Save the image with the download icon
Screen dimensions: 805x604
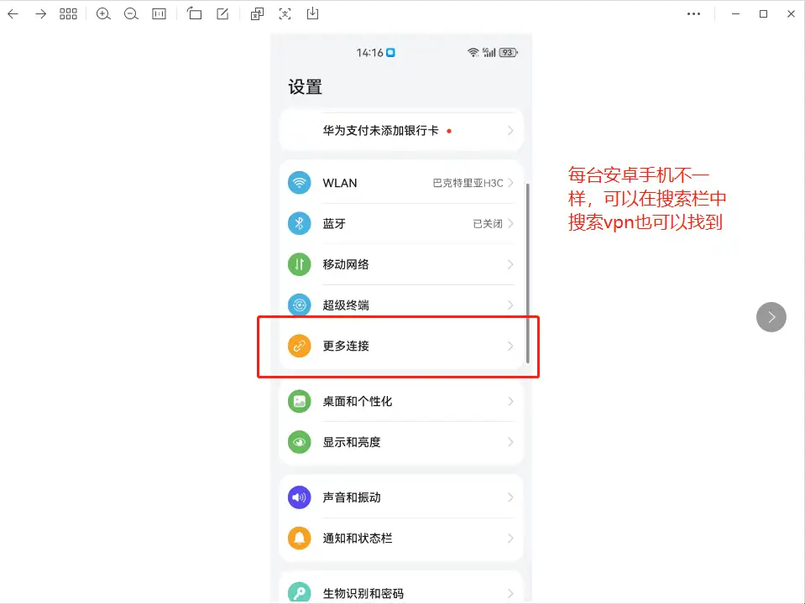point(312,13)
